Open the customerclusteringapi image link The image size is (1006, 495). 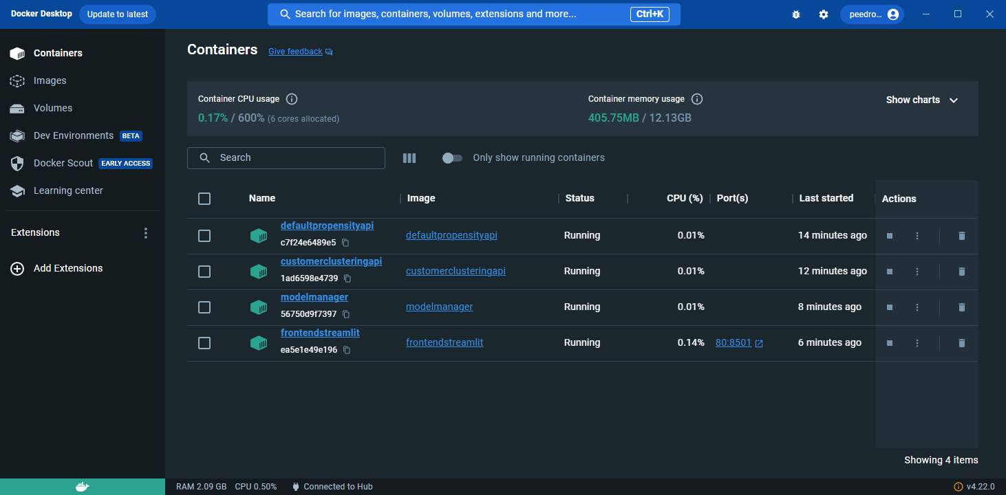(456, 271)
